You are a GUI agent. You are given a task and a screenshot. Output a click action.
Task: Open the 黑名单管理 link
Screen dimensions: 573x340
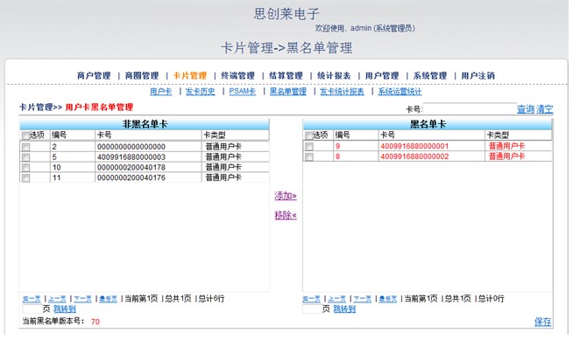click(x=288, y=92)
